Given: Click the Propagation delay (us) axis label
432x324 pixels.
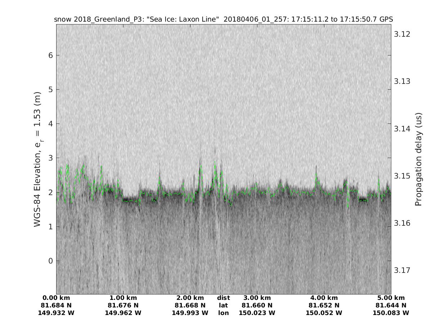Looking at the screenshot, I should [x=418, y=159].
